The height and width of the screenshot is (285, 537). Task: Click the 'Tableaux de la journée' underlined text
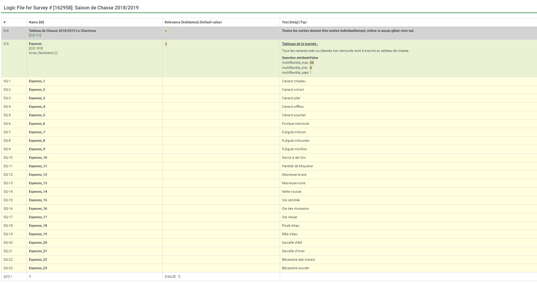click(x=300, y=44)
